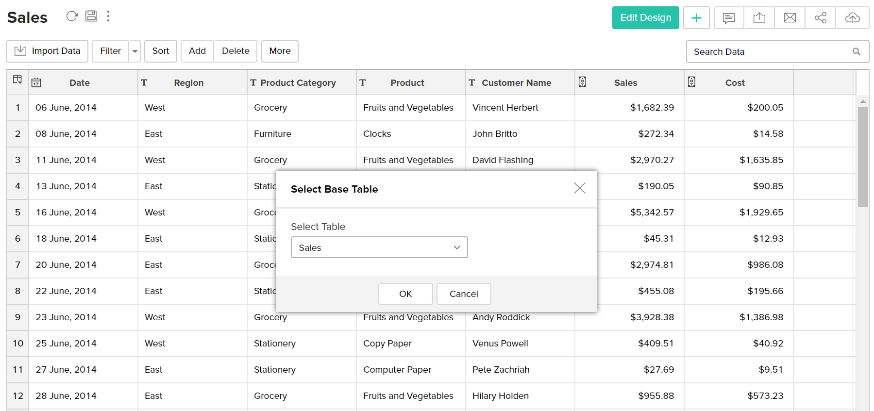
Task: Click the share icon in top toolbar
Action: (821, 18)
